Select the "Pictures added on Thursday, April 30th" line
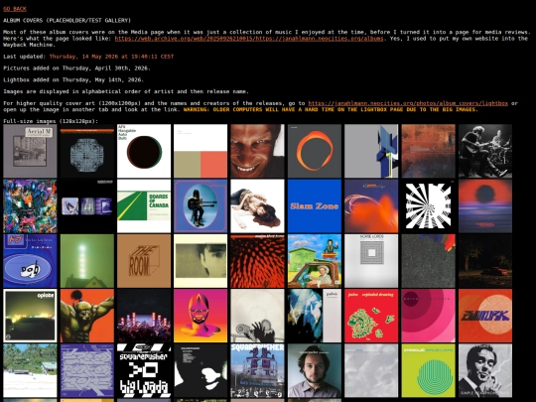This screenshot has height=402, width=536. click(76, 68)
